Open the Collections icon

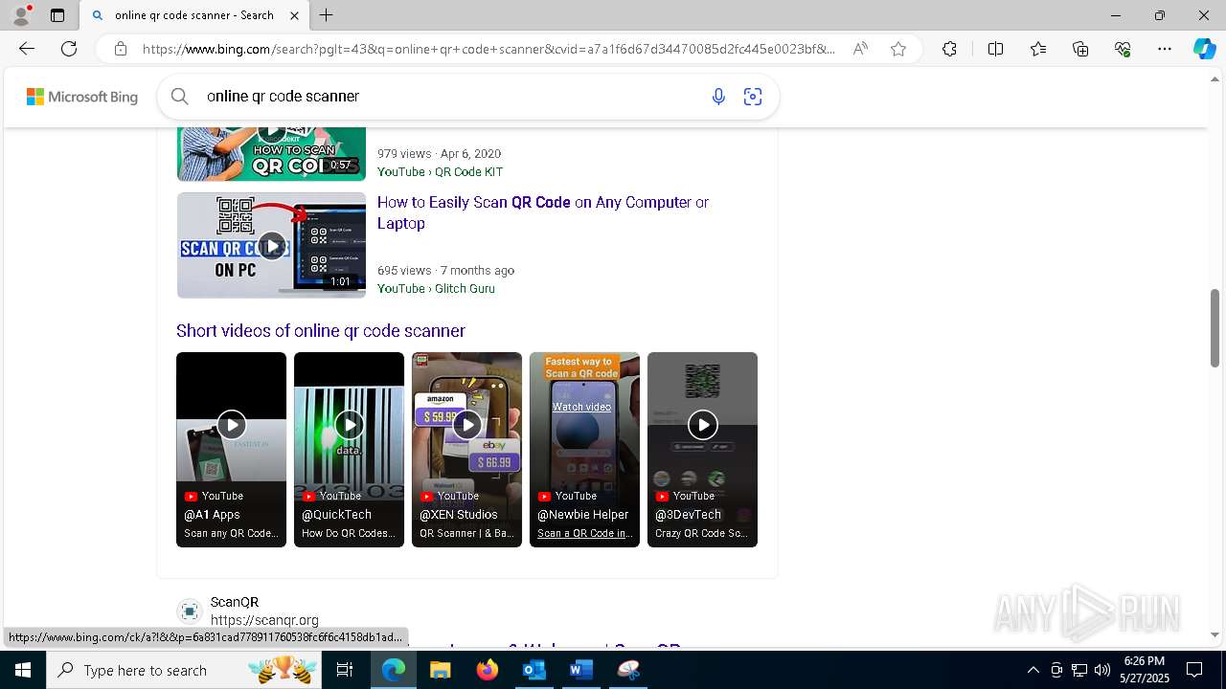pyautogui.click(x=1080, y=49)
